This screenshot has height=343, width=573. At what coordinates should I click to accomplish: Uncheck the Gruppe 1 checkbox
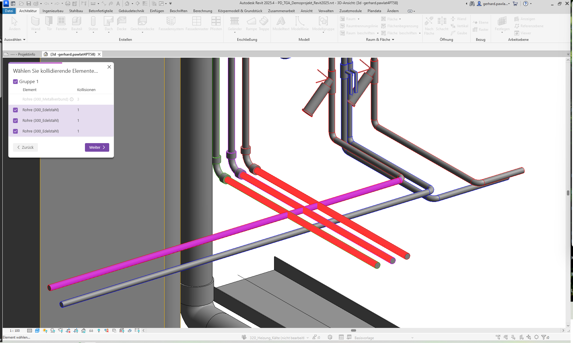(16, 82)
